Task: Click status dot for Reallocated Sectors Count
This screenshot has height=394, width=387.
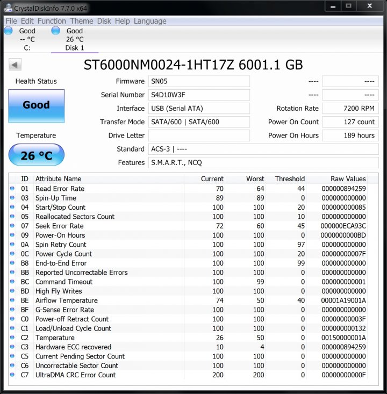Action: tap(12, 216)
